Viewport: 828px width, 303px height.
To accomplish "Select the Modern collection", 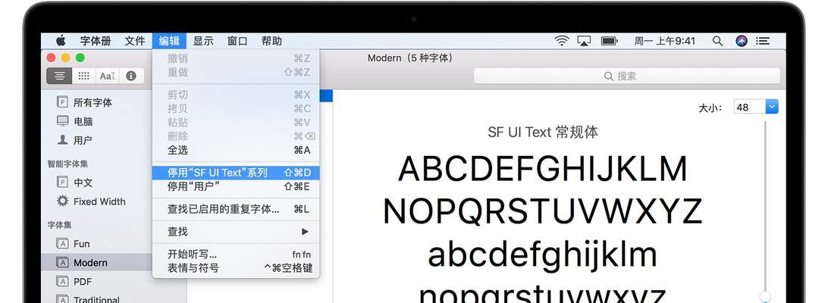I will coord(90,263).
